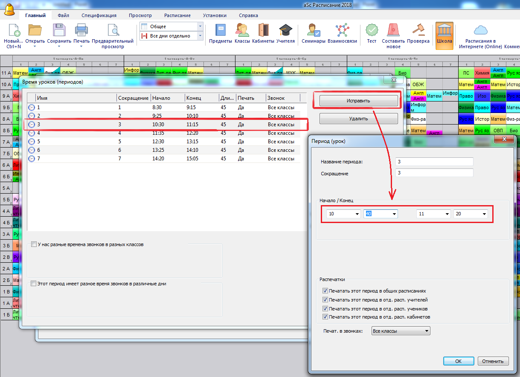520x377 pixels.
Task: Open Кабинеты (Classrooms) door icon
Action: 263,31
